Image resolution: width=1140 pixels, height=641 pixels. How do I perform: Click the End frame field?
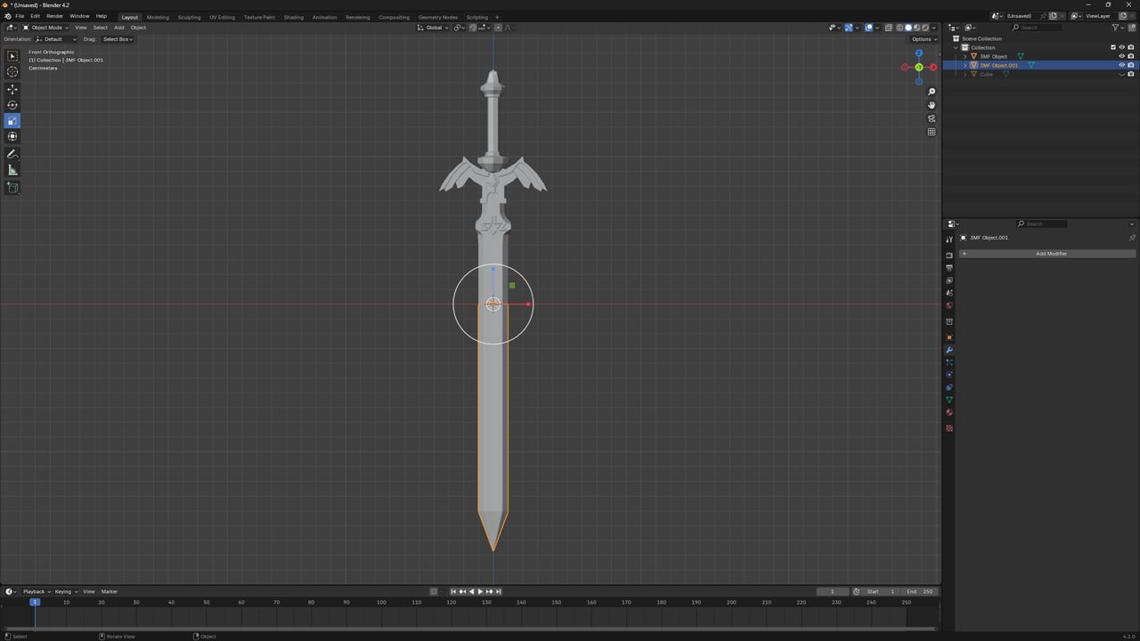[919, 591]
